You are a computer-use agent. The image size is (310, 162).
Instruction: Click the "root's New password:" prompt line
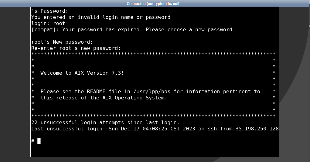(62, 42)
